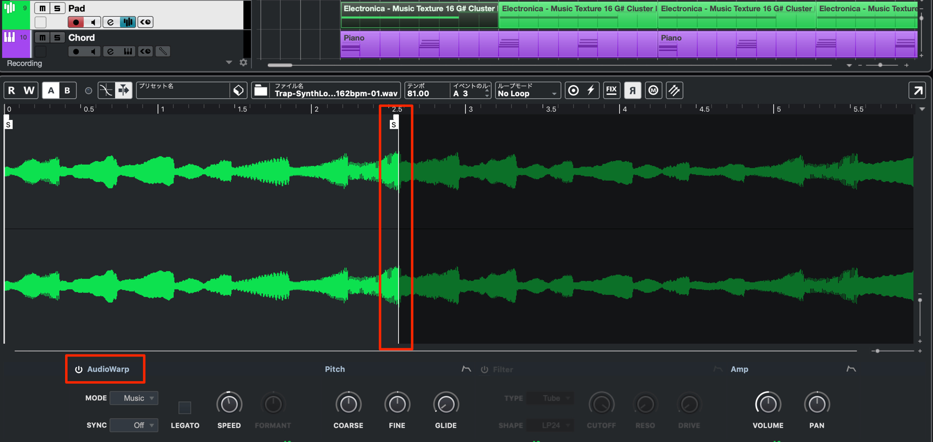Viewport: 933px width, 442px height.
Task: Open the import audio file folder icon
Action: 261,90
